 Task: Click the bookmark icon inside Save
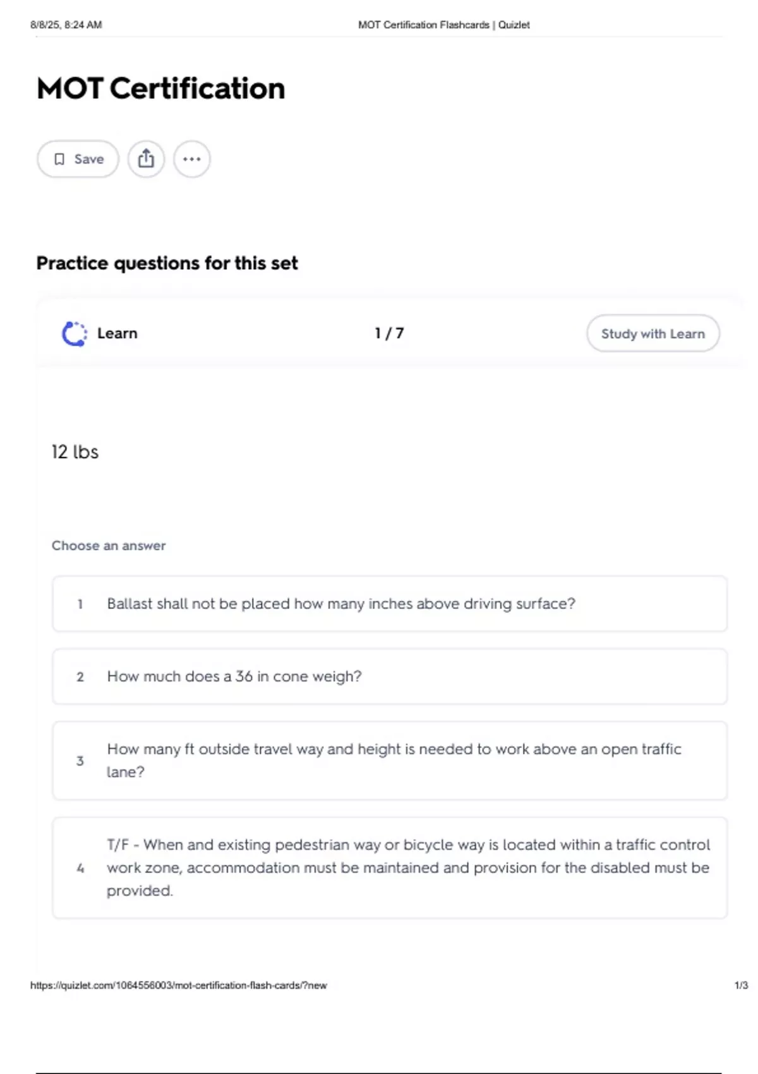point(59,159)
